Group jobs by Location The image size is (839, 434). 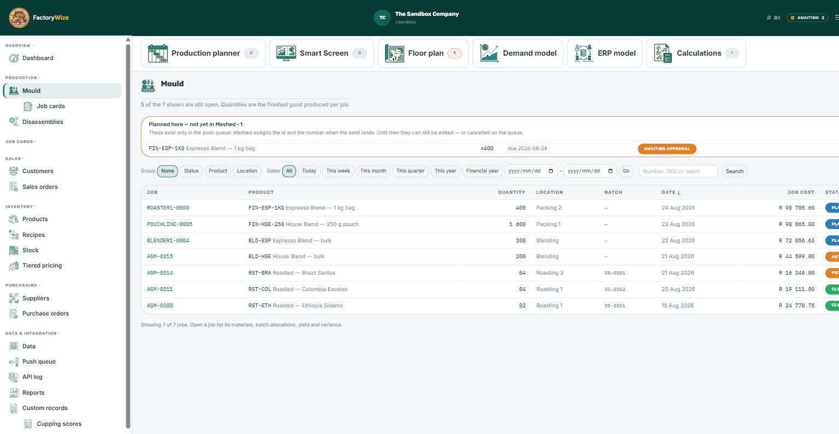tap(247, 171)
